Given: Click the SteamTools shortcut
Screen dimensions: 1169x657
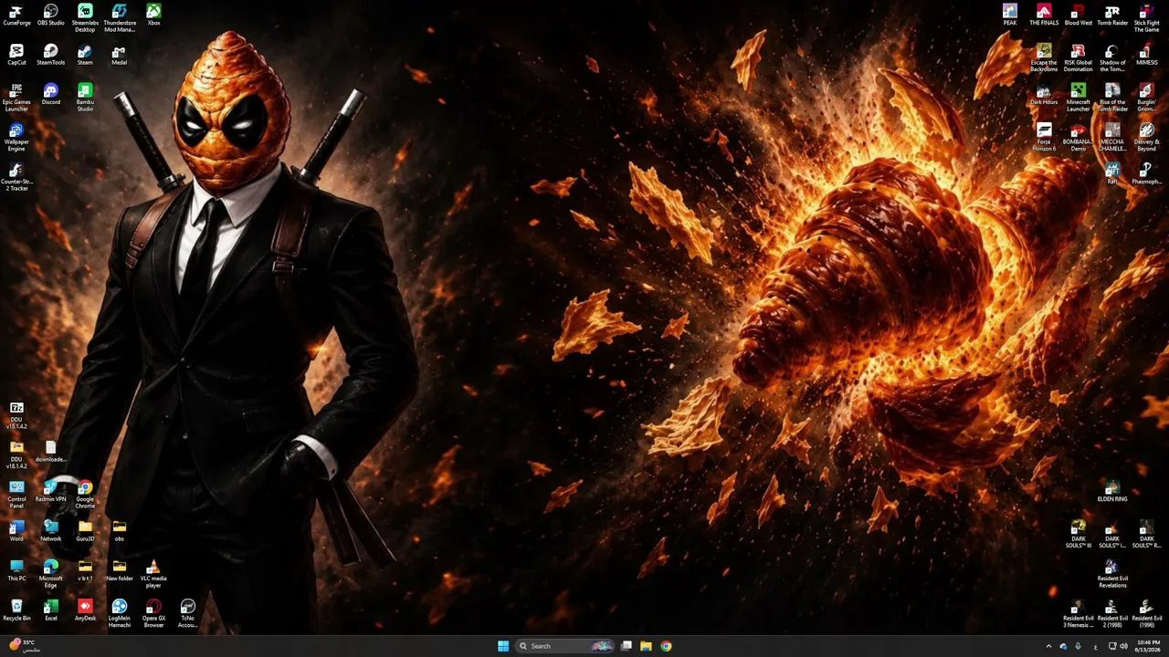Looking at the screenshot, I should pyautogui.click(x=51, y=56).
